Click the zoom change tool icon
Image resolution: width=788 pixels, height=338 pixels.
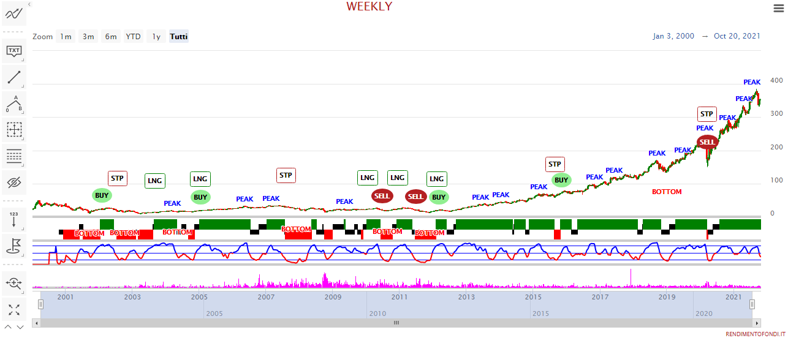click(x=14, y=282)
